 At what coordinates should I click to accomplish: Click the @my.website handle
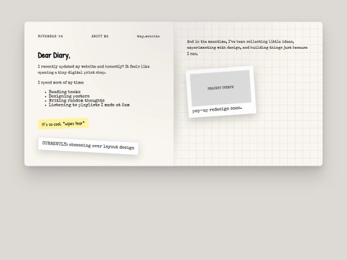[148, 36]
